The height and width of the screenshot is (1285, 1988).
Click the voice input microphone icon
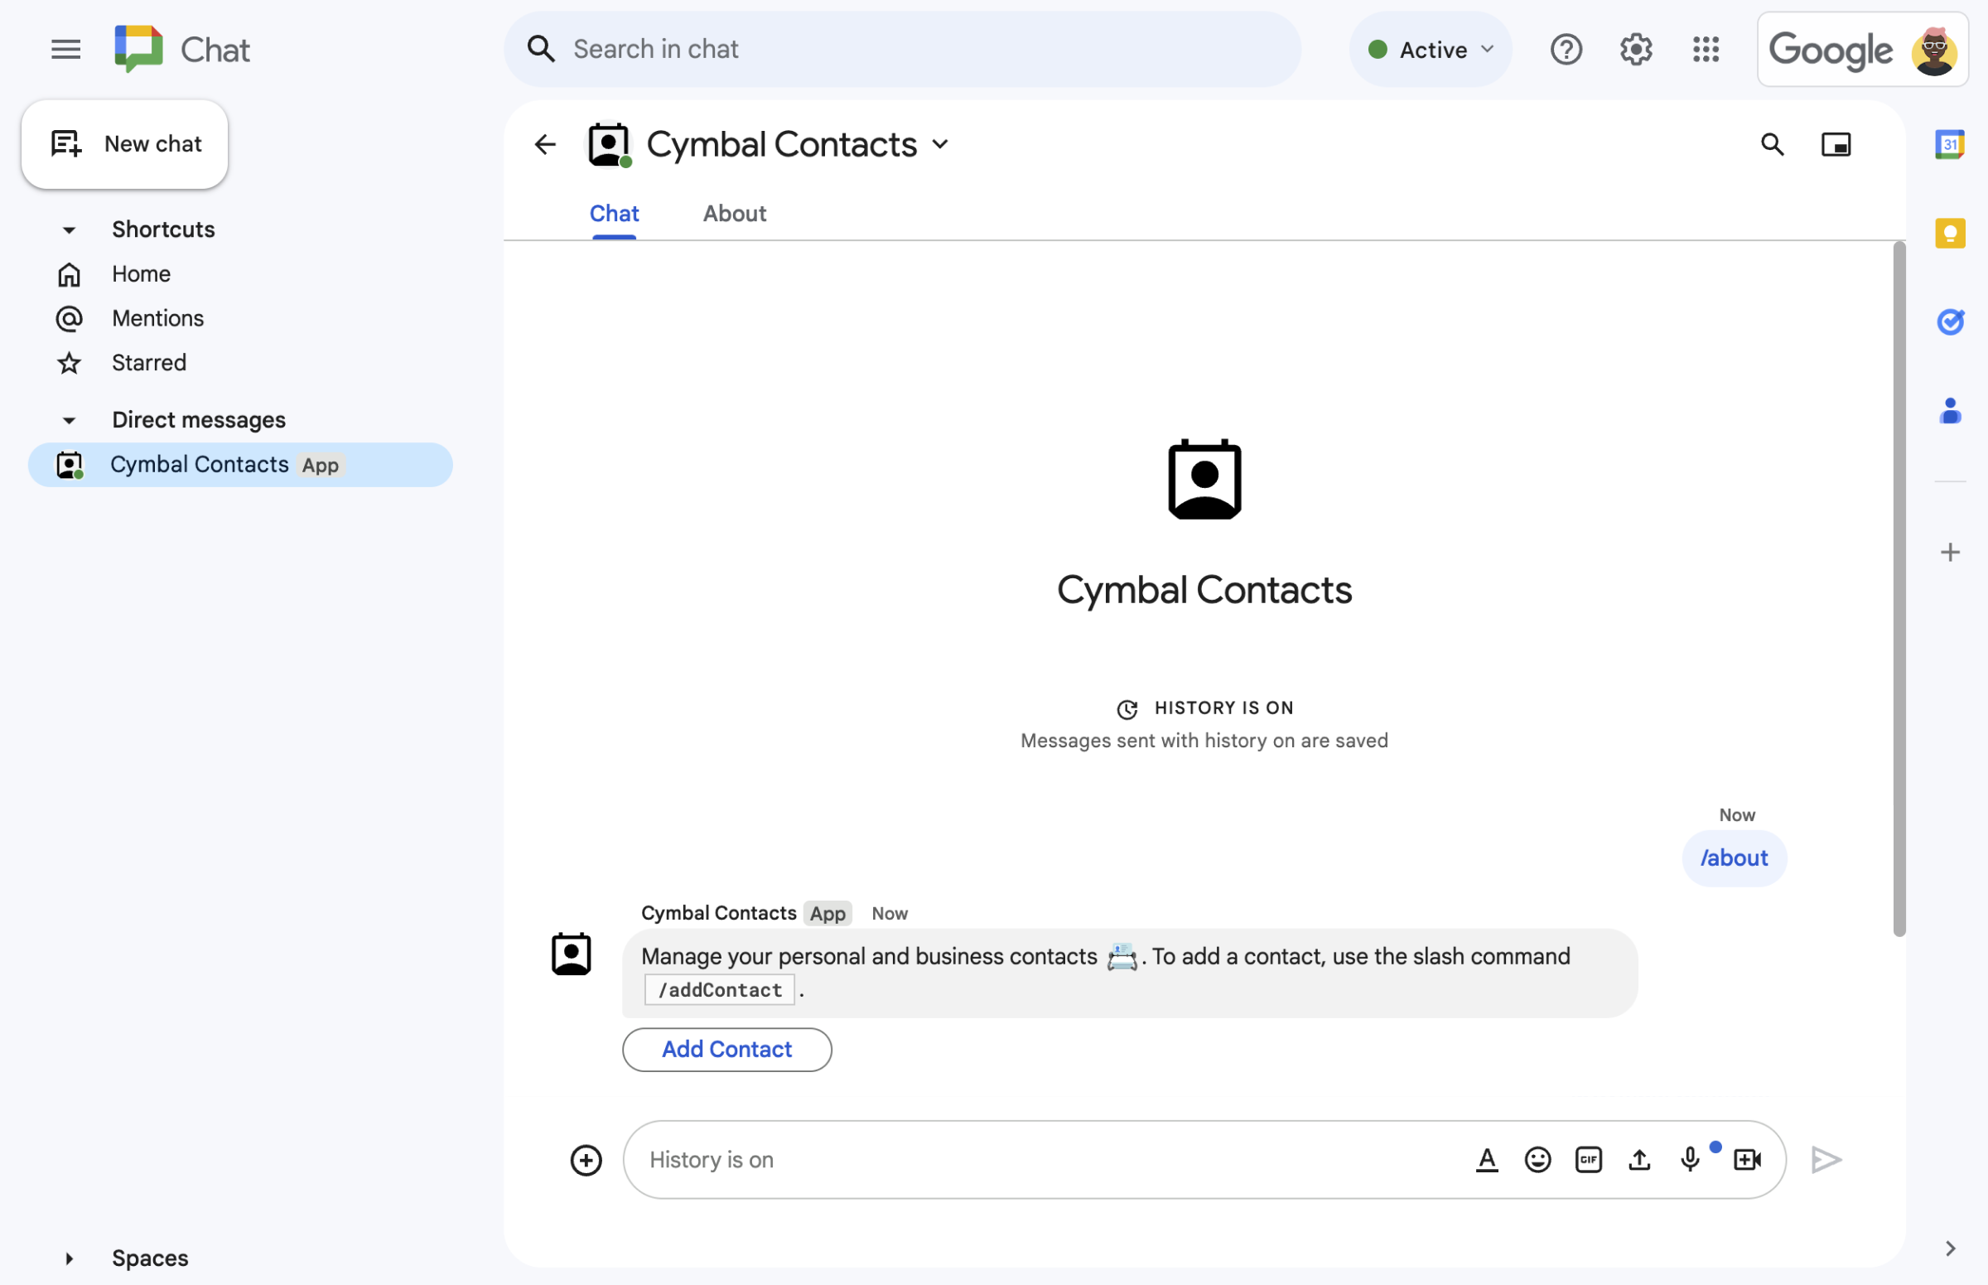point(1691,1159)
